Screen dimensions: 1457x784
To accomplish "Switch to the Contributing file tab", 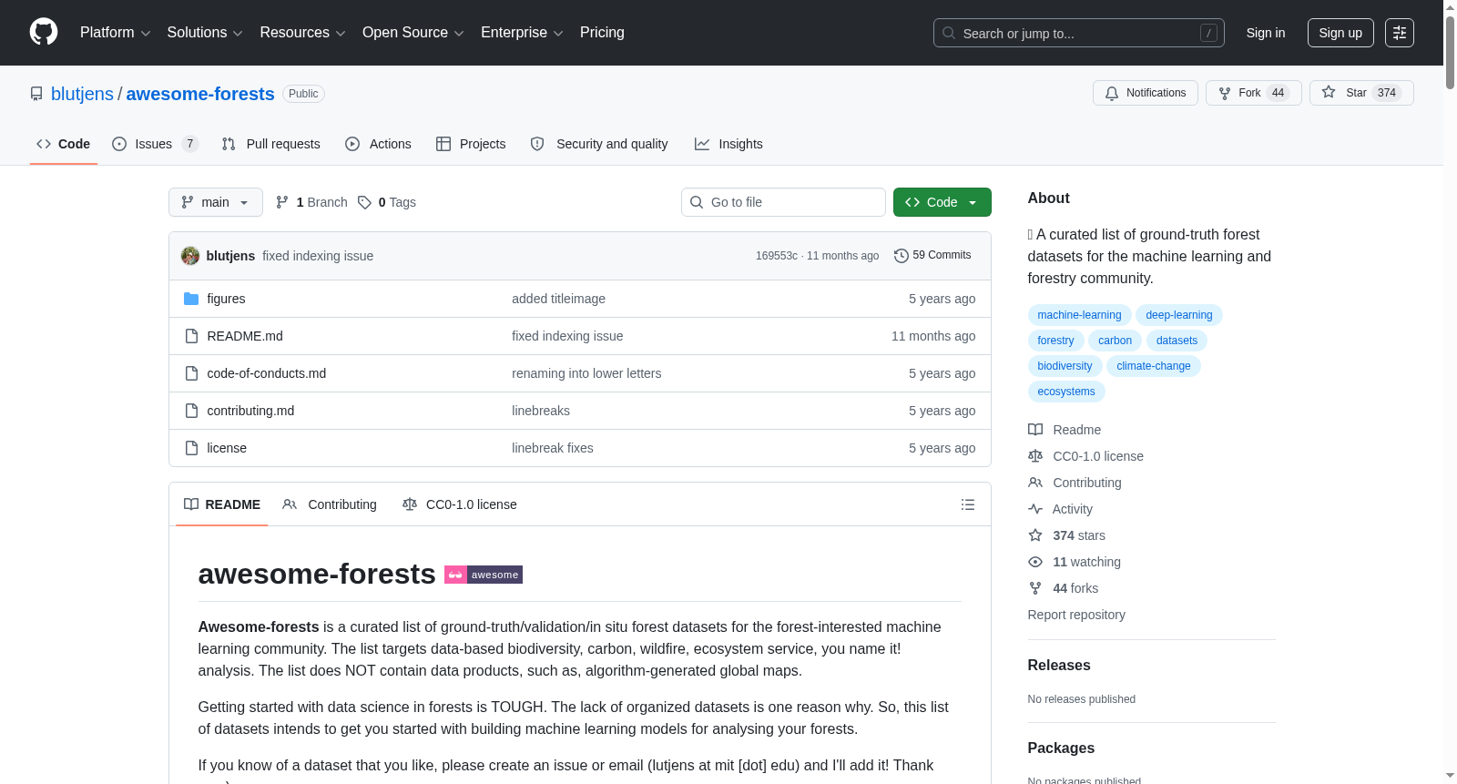I will tap(330, 504).
